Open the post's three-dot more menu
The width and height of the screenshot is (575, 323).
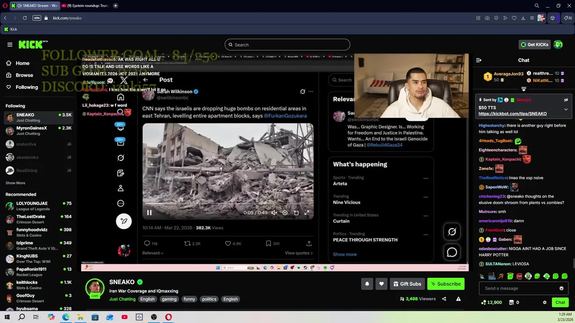[310, 92]
